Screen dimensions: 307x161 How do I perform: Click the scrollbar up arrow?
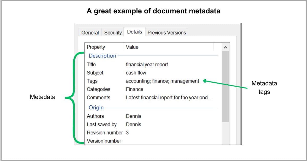(225, 47)
